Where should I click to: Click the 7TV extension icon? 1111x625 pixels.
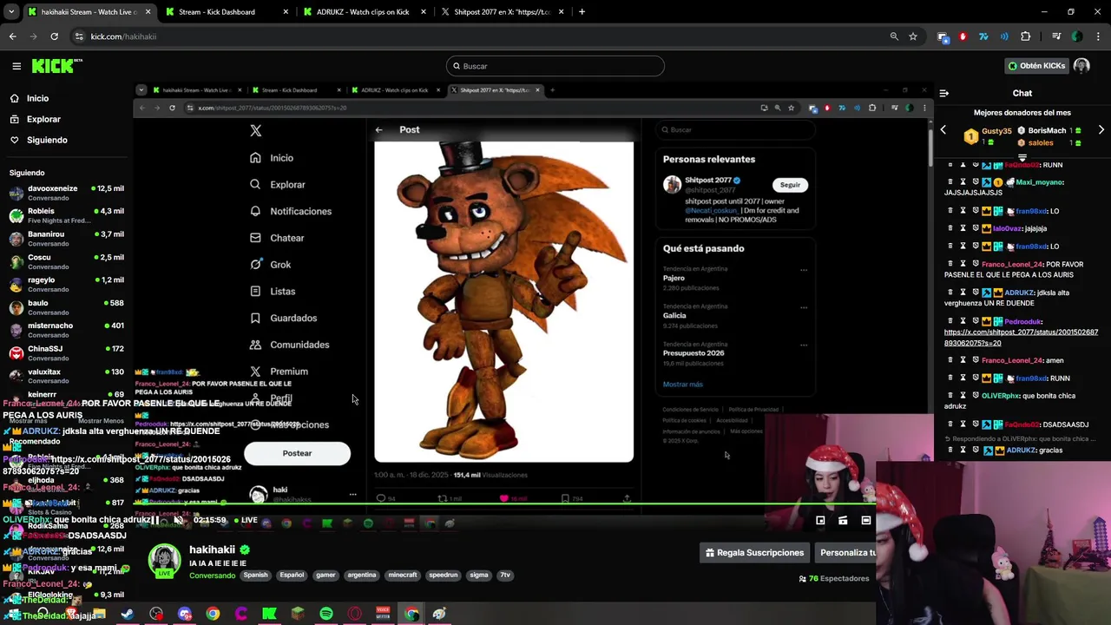[983, 36]
